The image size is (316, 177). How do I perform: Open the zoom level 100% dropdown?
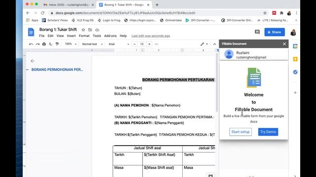71,44
